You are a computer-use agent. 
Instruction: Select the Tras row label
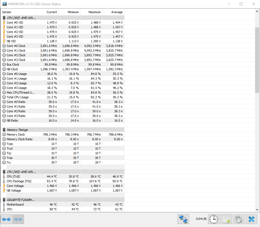coord(10,158)
